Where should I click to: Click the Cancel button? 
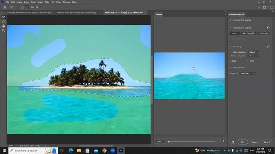click(x=266, y=142)
